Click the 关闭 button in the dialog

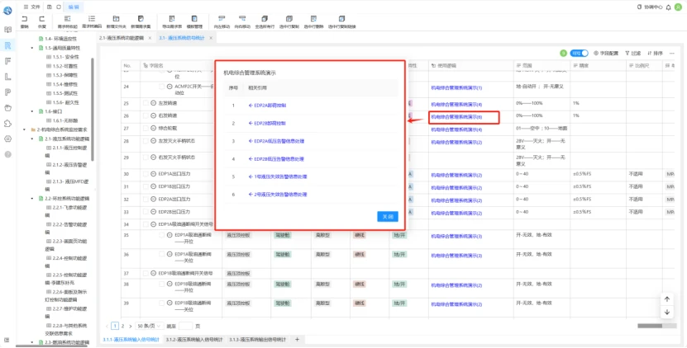[387, 216]
